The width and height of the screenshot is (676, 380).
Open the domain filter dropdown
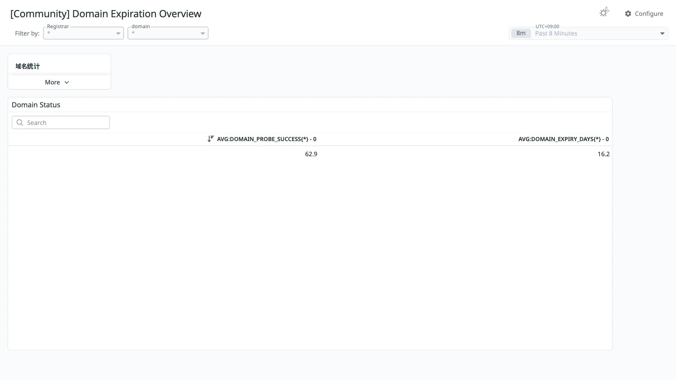[x=168, y=33]
